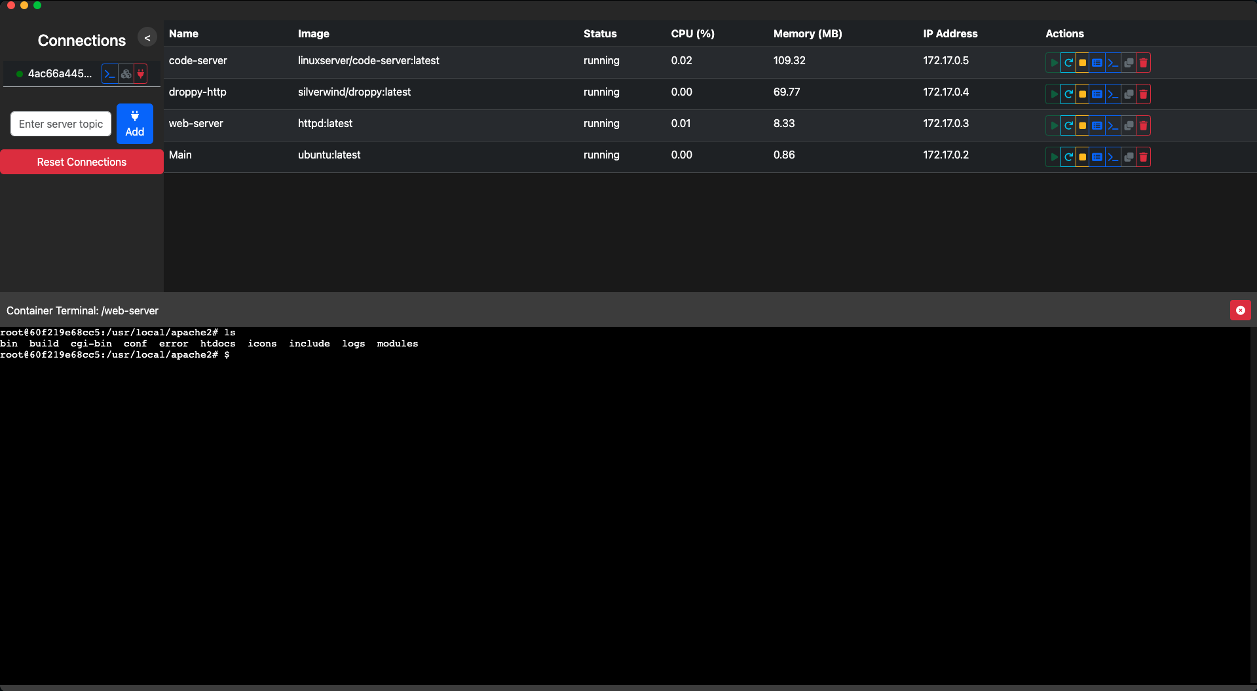
Task: Open the details list icon for droppy-http
Action: point(1097,94)
